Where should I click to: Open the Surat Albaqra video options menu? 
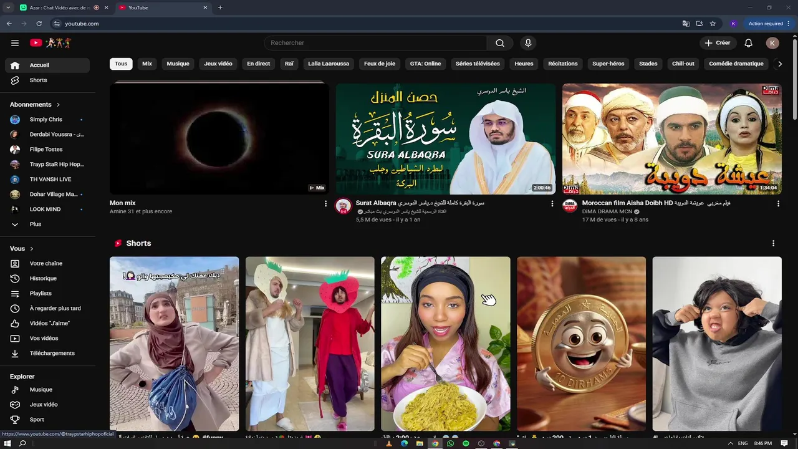[552, 204]
